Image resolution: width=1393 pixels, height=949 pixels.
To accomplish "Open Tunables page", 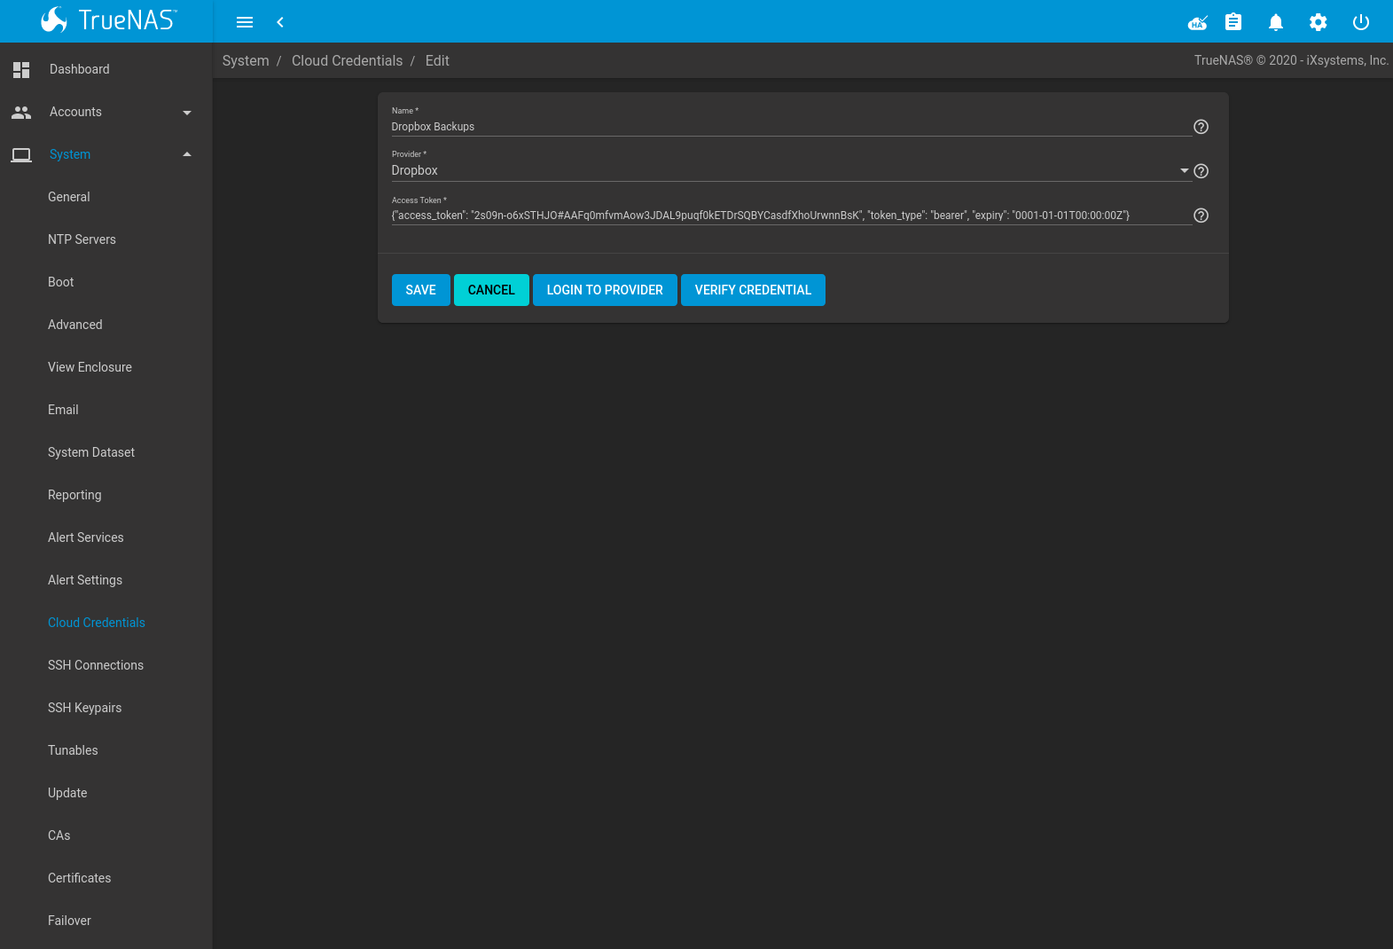I will [73, 750].
